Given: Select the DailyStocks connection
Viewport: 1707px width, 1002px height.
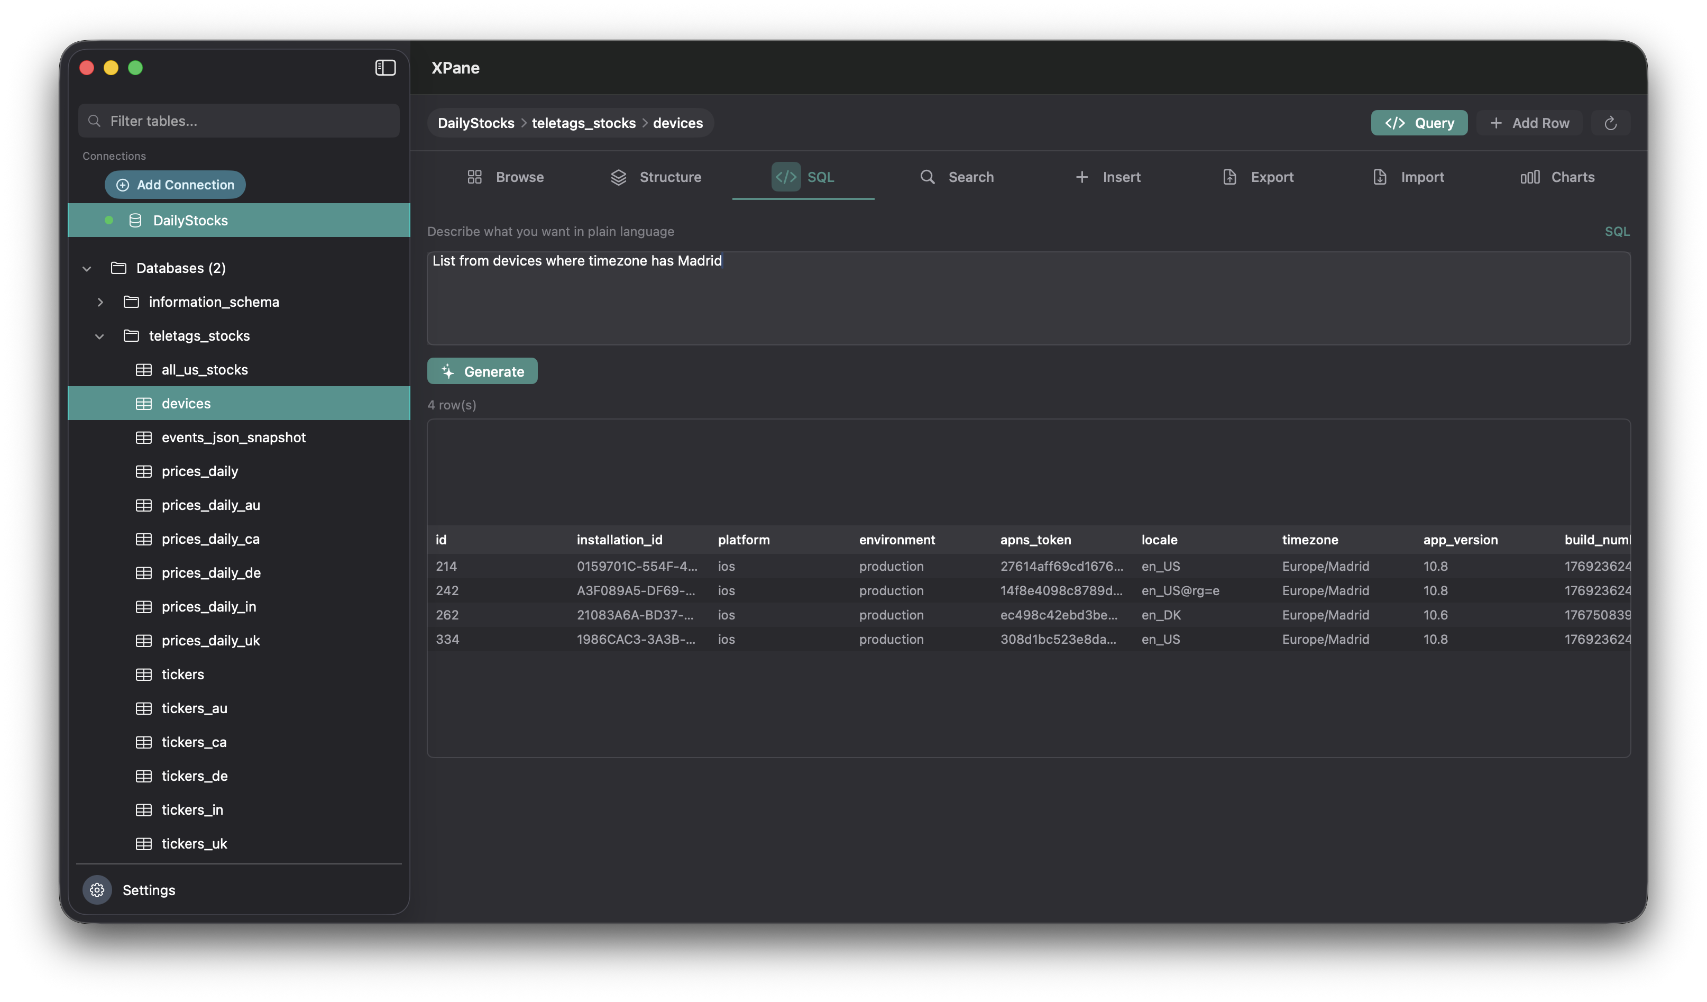Looking at the screenshot, I should (239, 220).
